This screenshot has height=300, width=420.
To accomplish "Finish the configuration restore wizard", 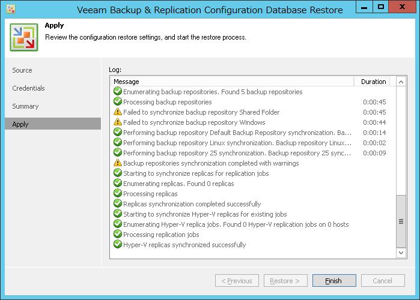I will pyautogui.click(x=334, y=280).
